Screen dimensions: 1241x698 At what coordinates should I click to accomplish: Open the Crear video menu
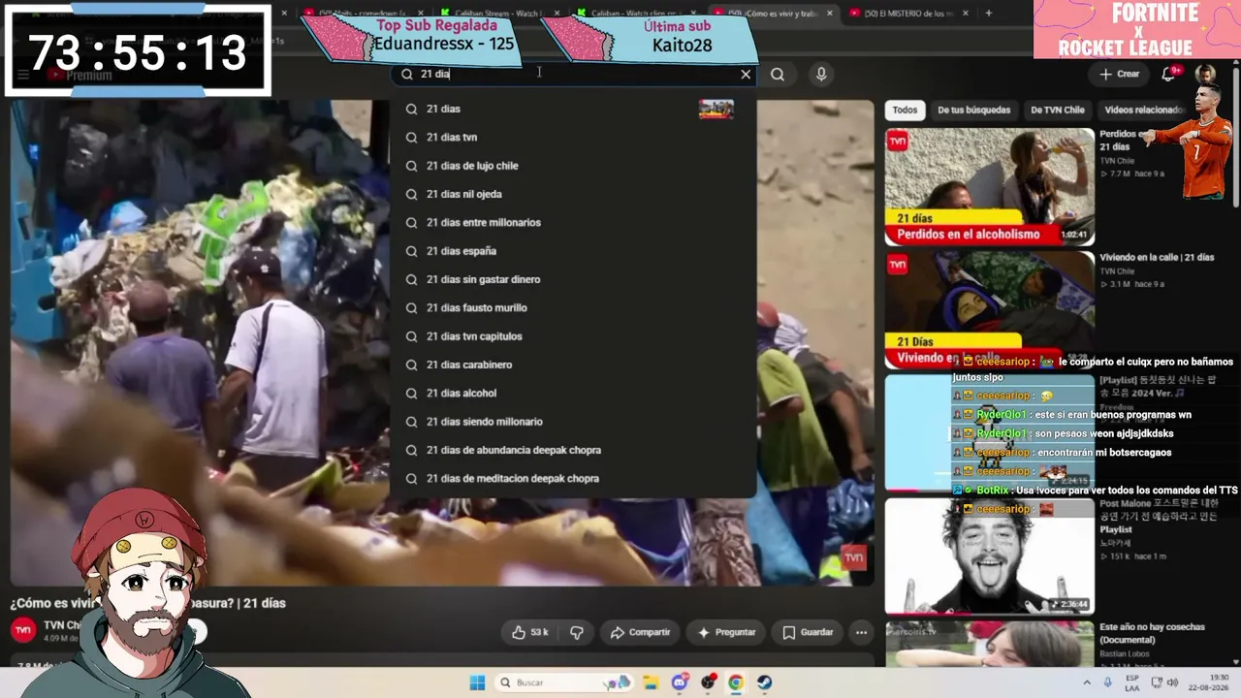[x=1120, y=74]
